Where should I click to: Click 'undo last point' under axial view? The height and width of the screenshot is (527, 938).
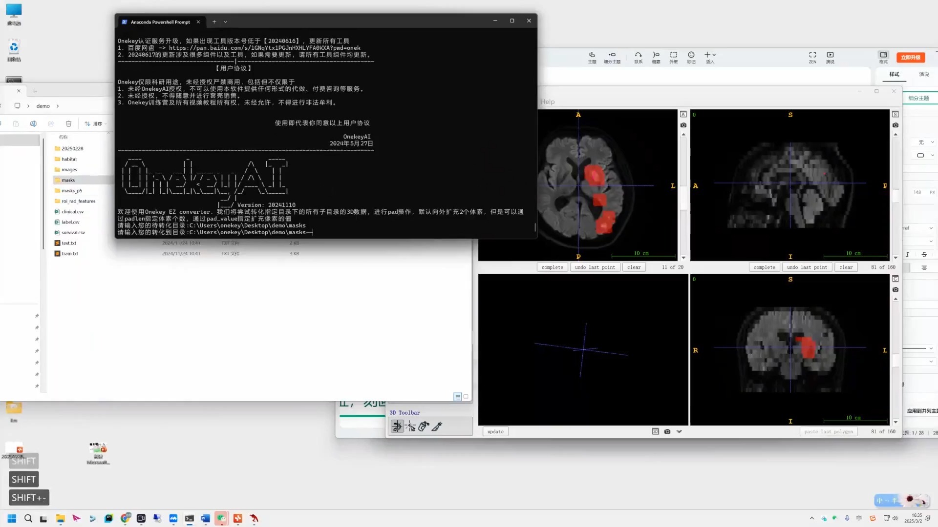pos(595,267)
